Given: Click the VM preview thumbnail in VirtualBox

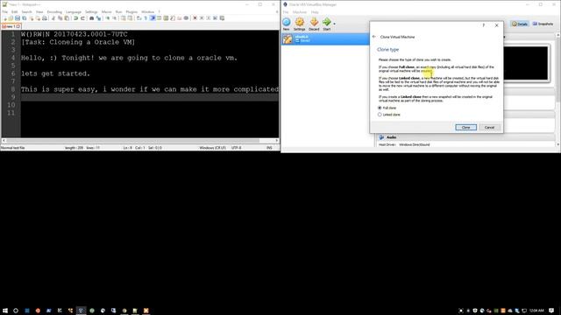Looking at the screenshot, I should (x=525, y=63).
